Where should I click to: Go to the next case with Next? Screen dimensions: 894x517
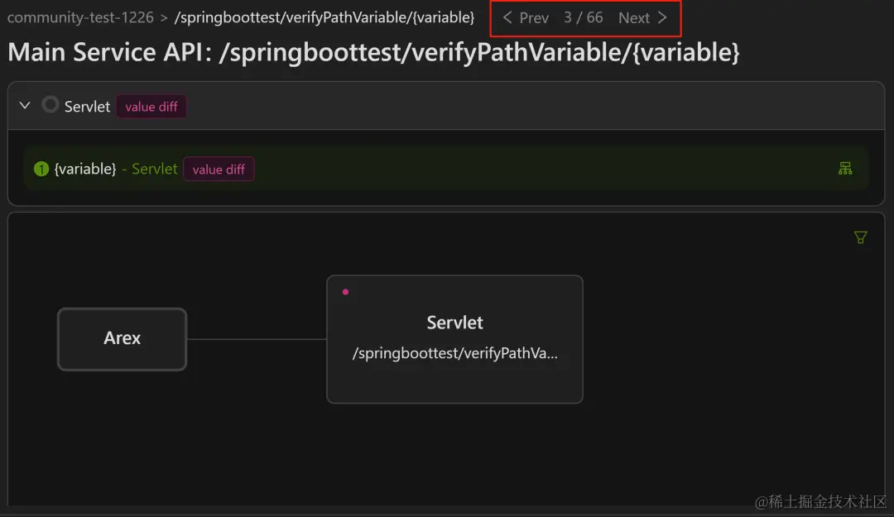642,17
